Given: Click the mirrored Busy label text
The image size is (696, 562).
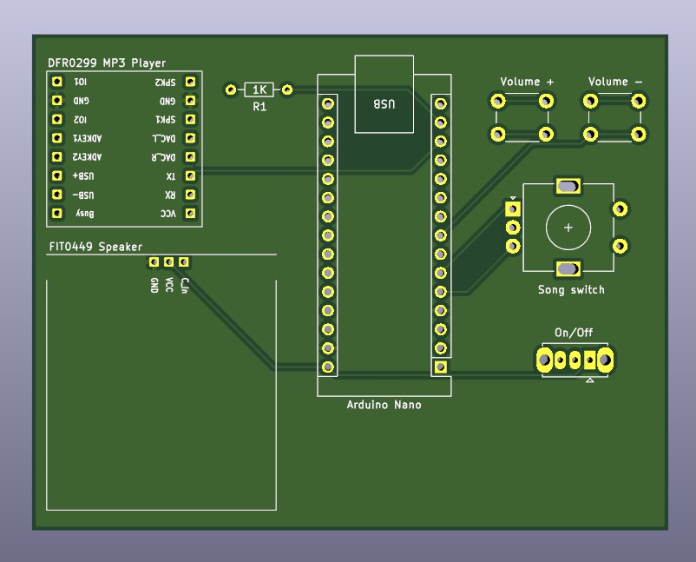Looking at the screenshot, I should coord(85,214).
